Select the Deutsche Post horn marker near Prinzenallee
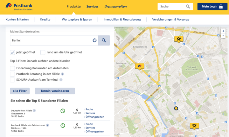 tap(179, 39)
